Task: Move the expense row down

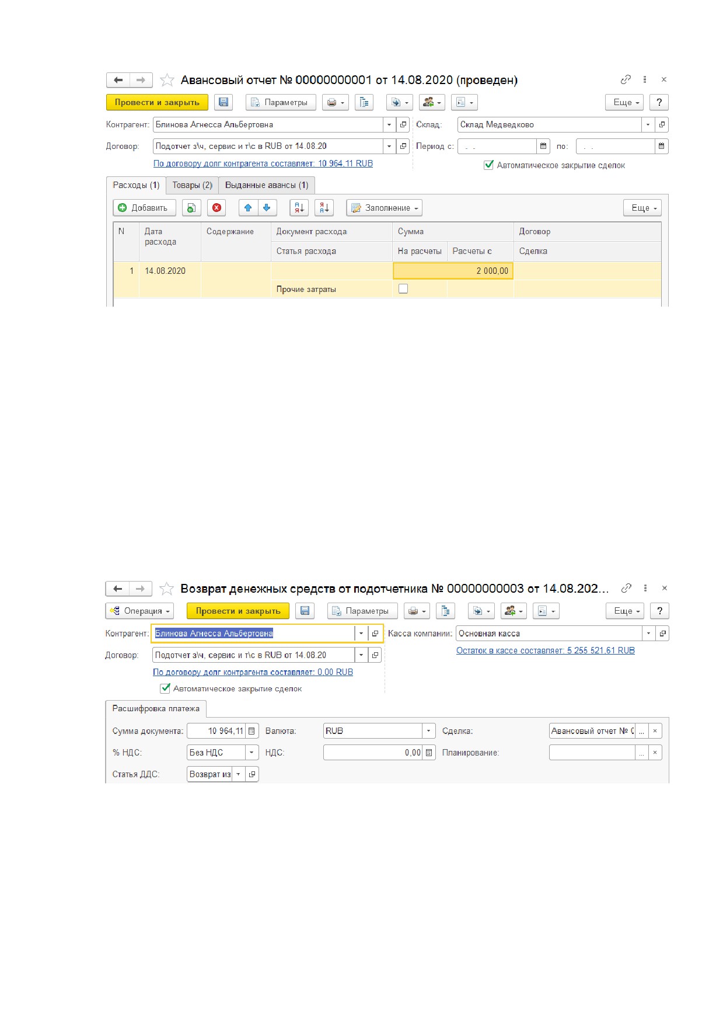Action: (x=267, y=208)
